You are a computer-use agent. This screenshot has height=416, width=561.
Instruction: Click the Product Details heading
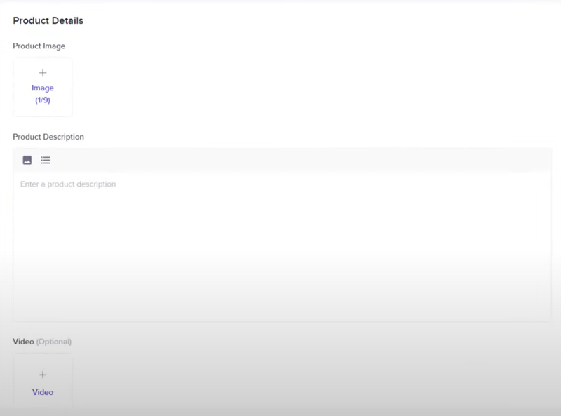[48, 21]
